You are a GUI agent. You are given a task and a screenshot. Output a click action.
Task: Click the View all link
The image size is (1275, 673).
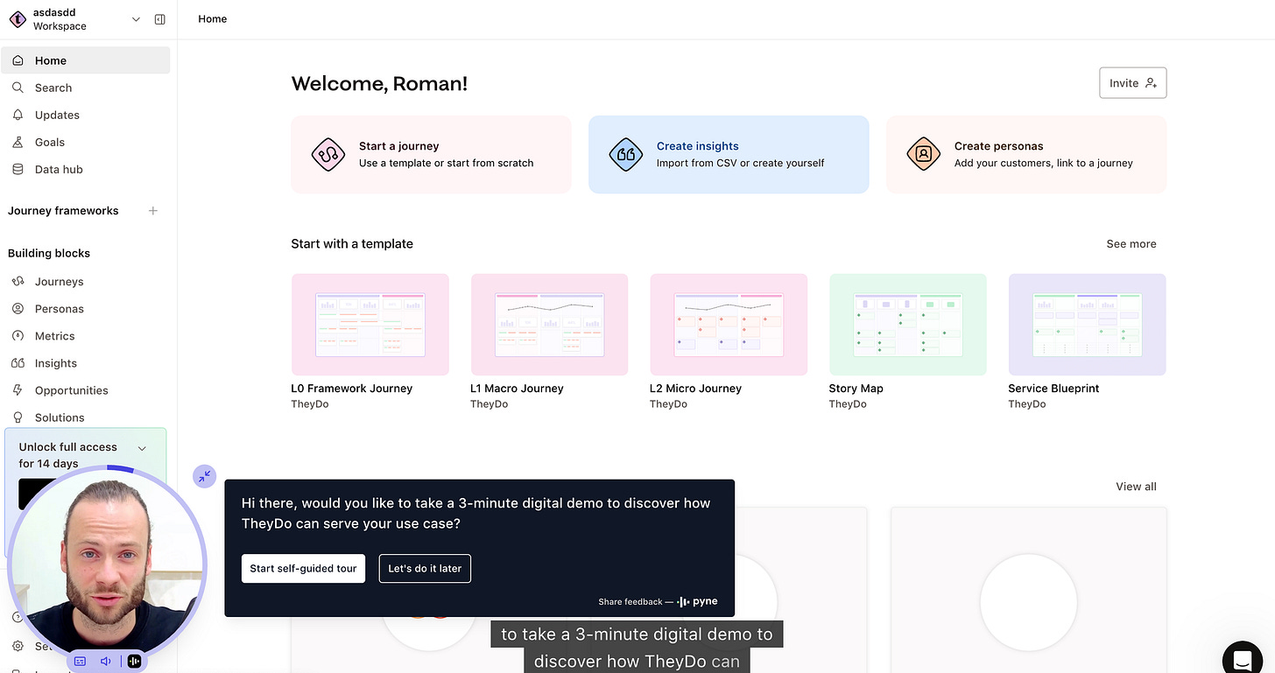pos(1136,487)
